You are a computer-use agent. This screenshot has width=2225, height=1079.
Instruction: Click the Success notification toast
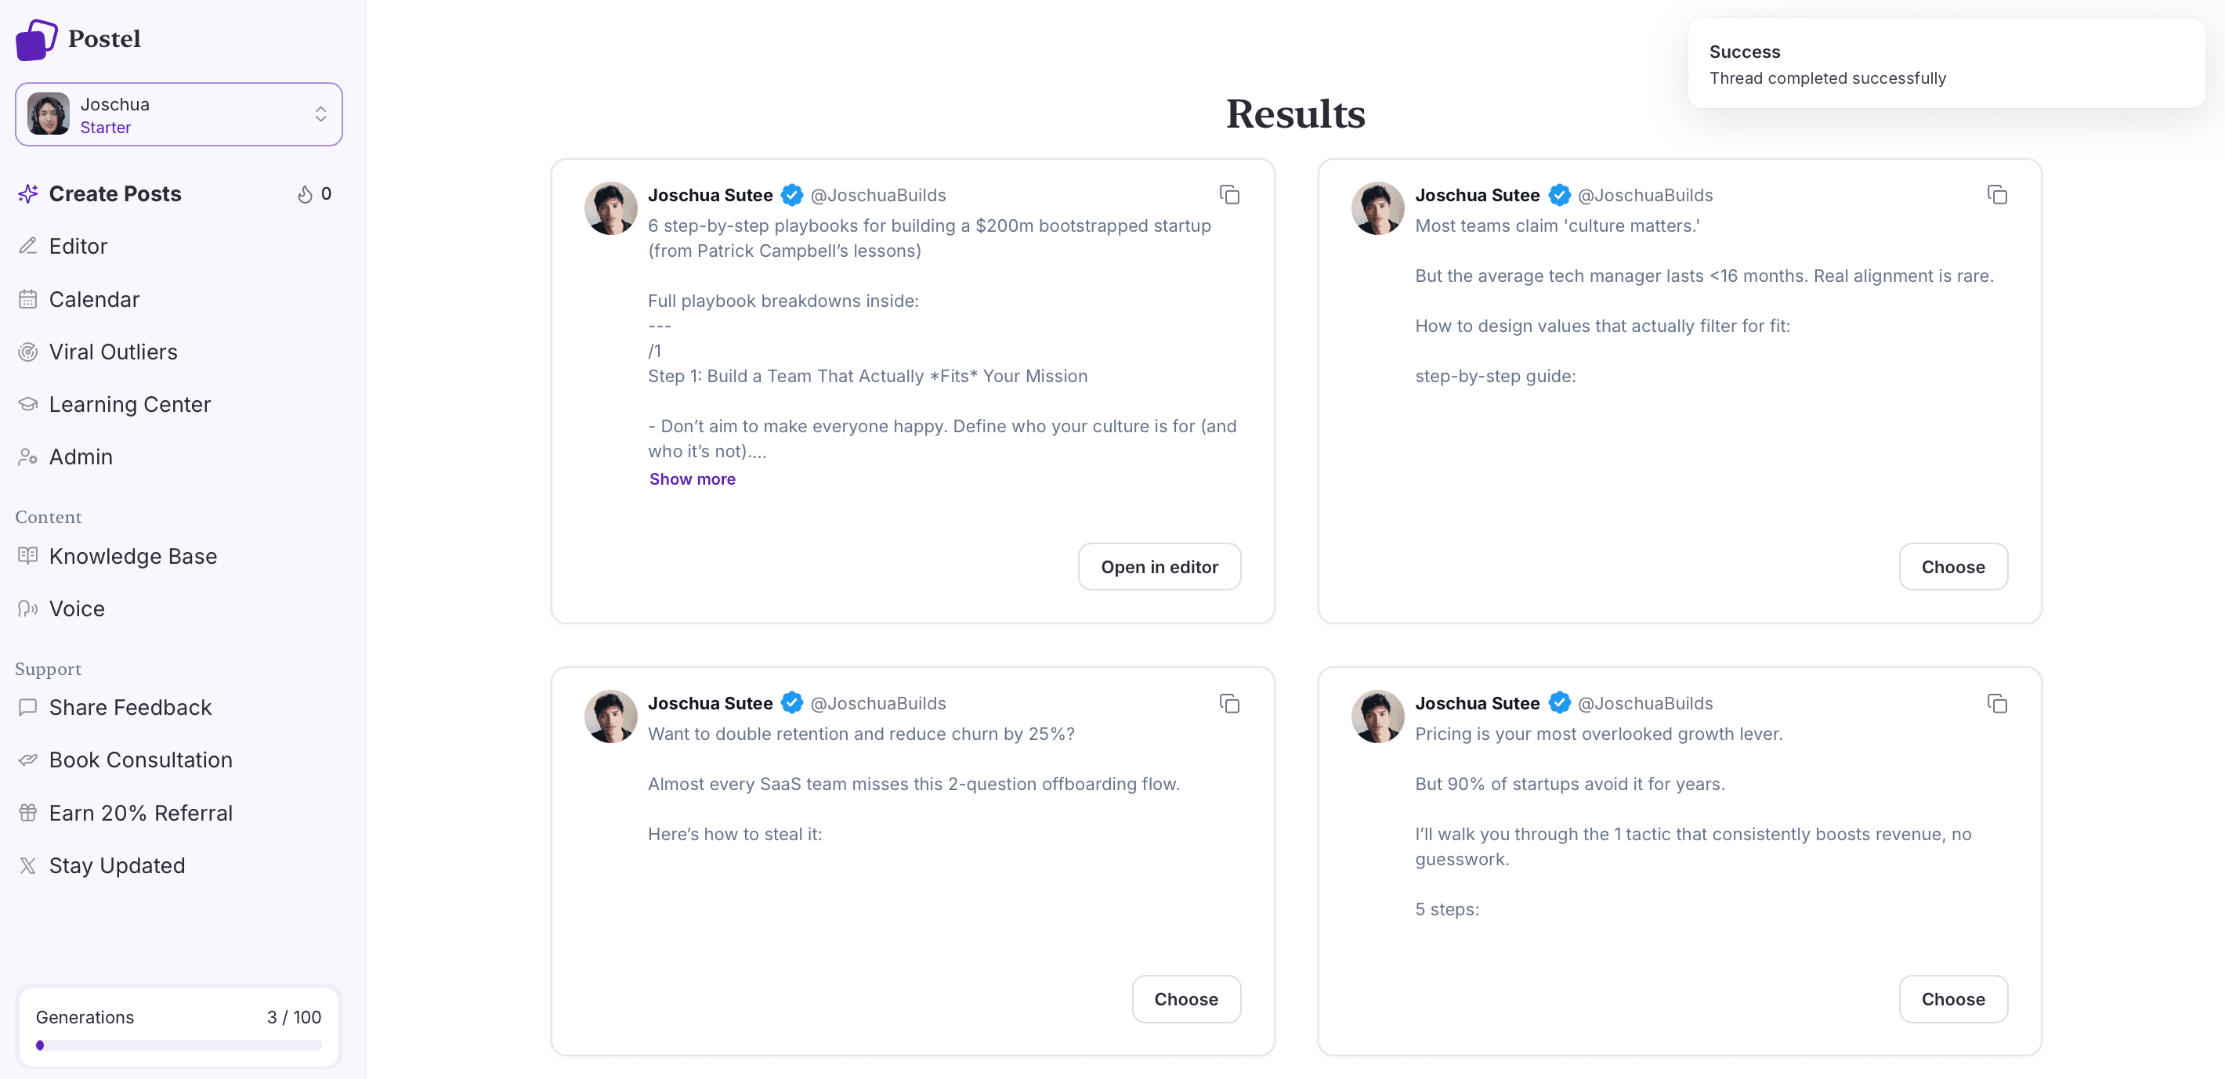pyautogui.click(x=1945, y=64)
